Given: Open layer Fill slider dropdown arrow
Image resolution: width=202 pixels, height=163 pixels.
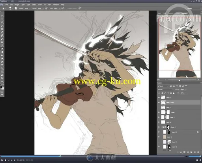Looking at the screenshot, I should pos(186,93).
